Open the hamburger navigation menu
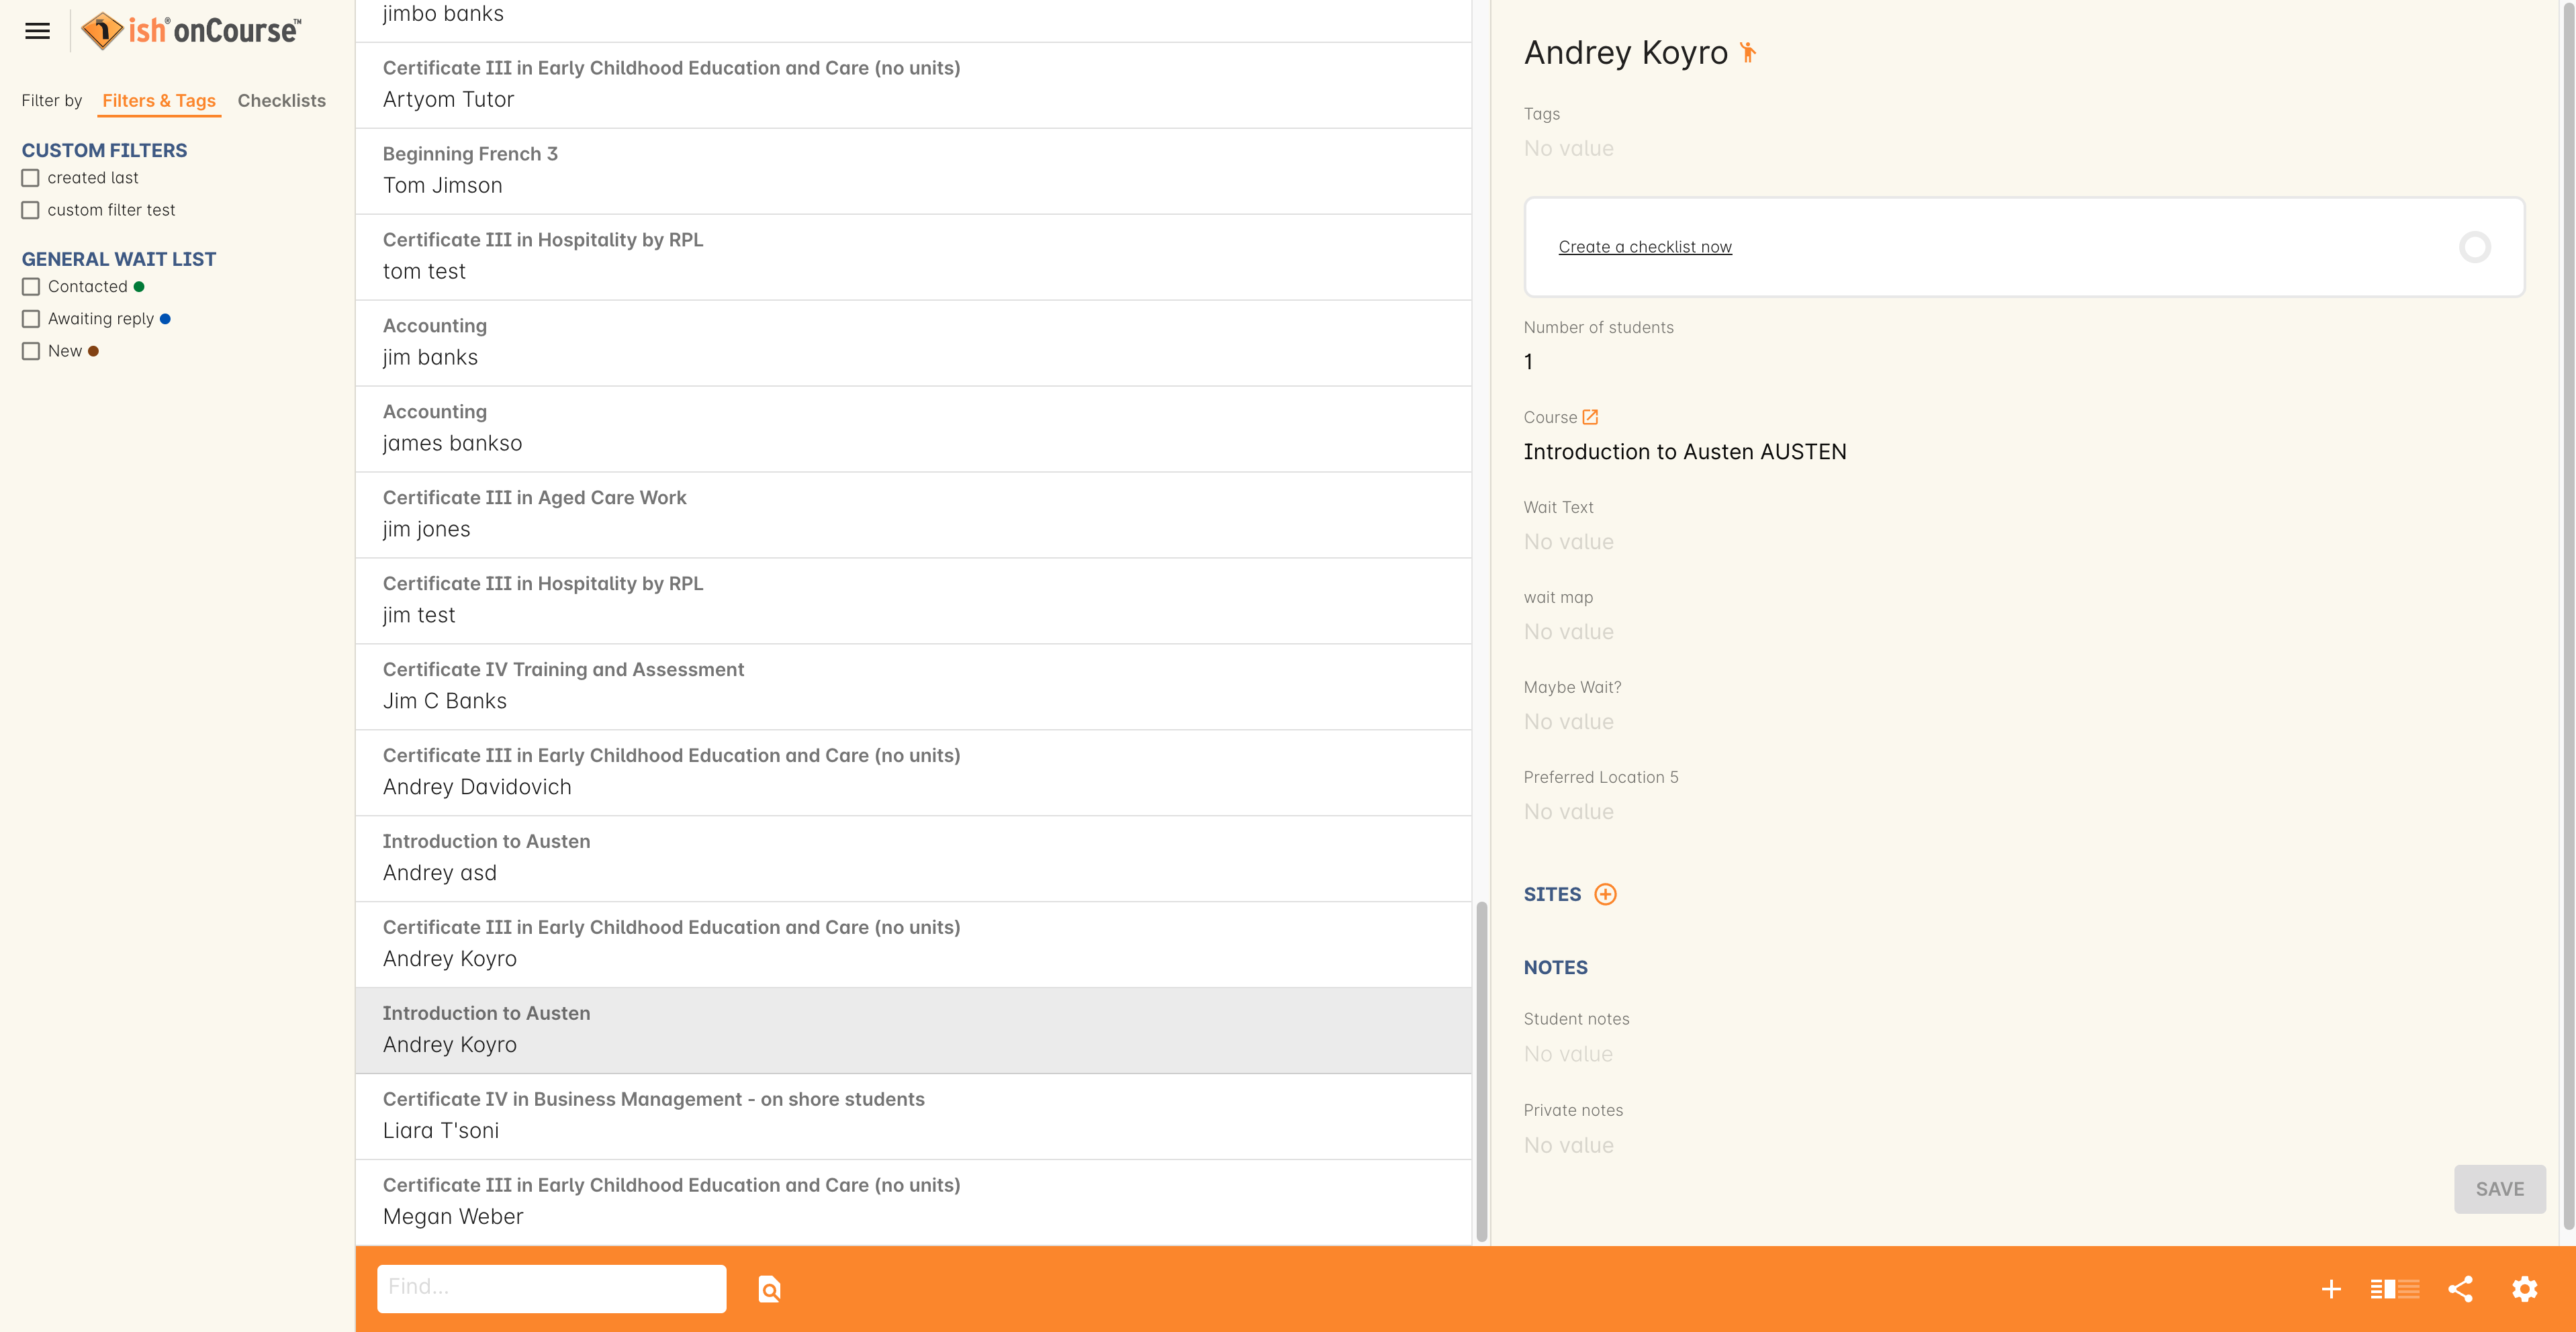The height and width of the screenshot is (1332, 2576). tap(37, 31)
